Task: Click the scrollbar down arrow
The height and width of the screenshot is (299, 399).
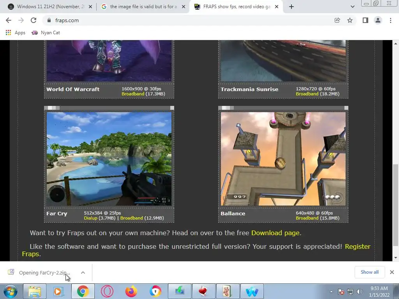Action: click(x=395, y=258)
